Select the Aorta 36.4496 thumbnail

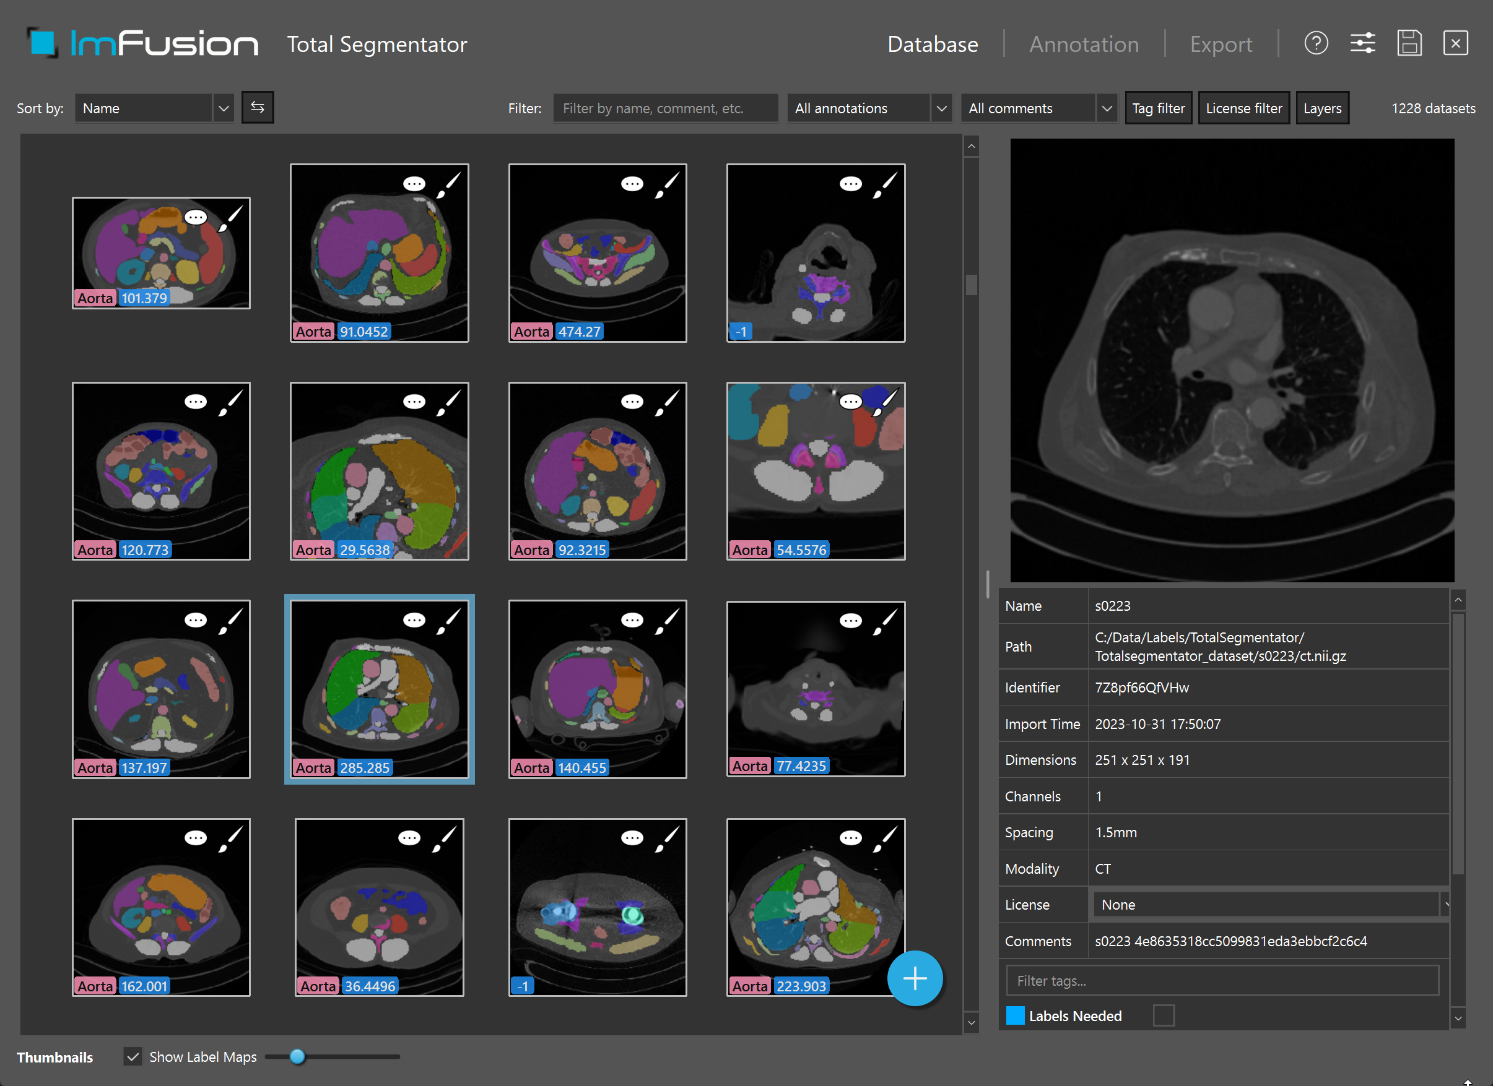click(379, 907)
